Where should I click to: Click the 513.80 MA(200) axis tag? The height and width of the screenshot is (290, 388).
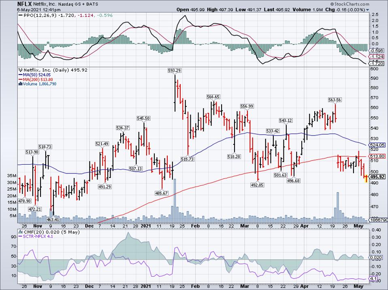point(377,156)
